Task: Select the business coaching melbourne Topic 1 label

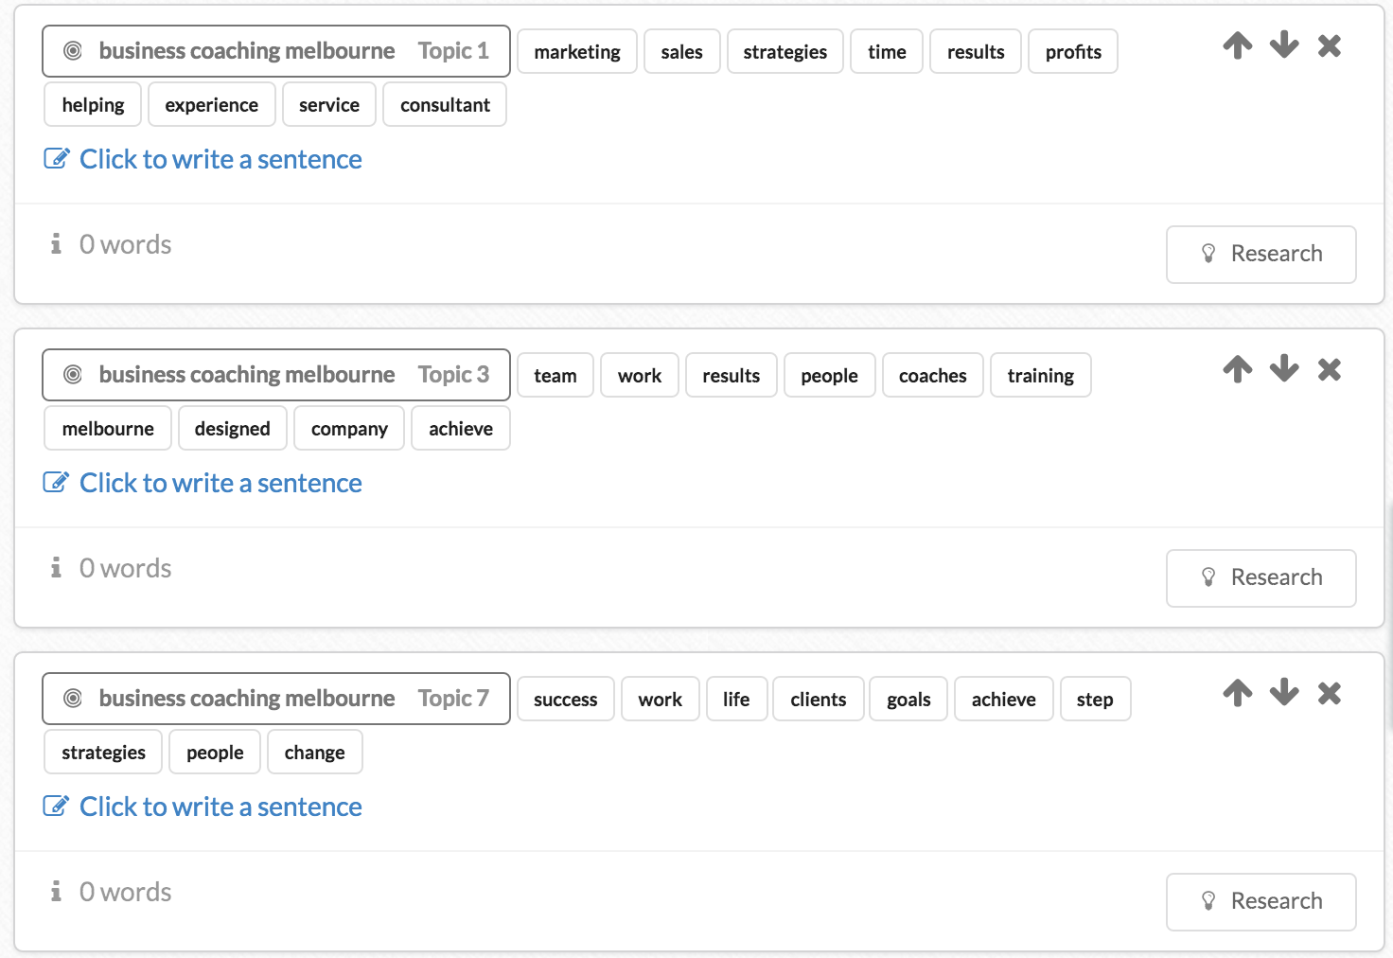Action: point(276,51)
